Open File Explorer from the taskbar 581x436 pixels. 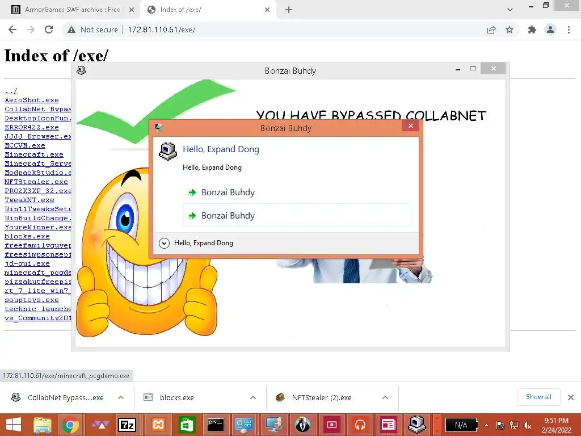[x=42, y=425]
